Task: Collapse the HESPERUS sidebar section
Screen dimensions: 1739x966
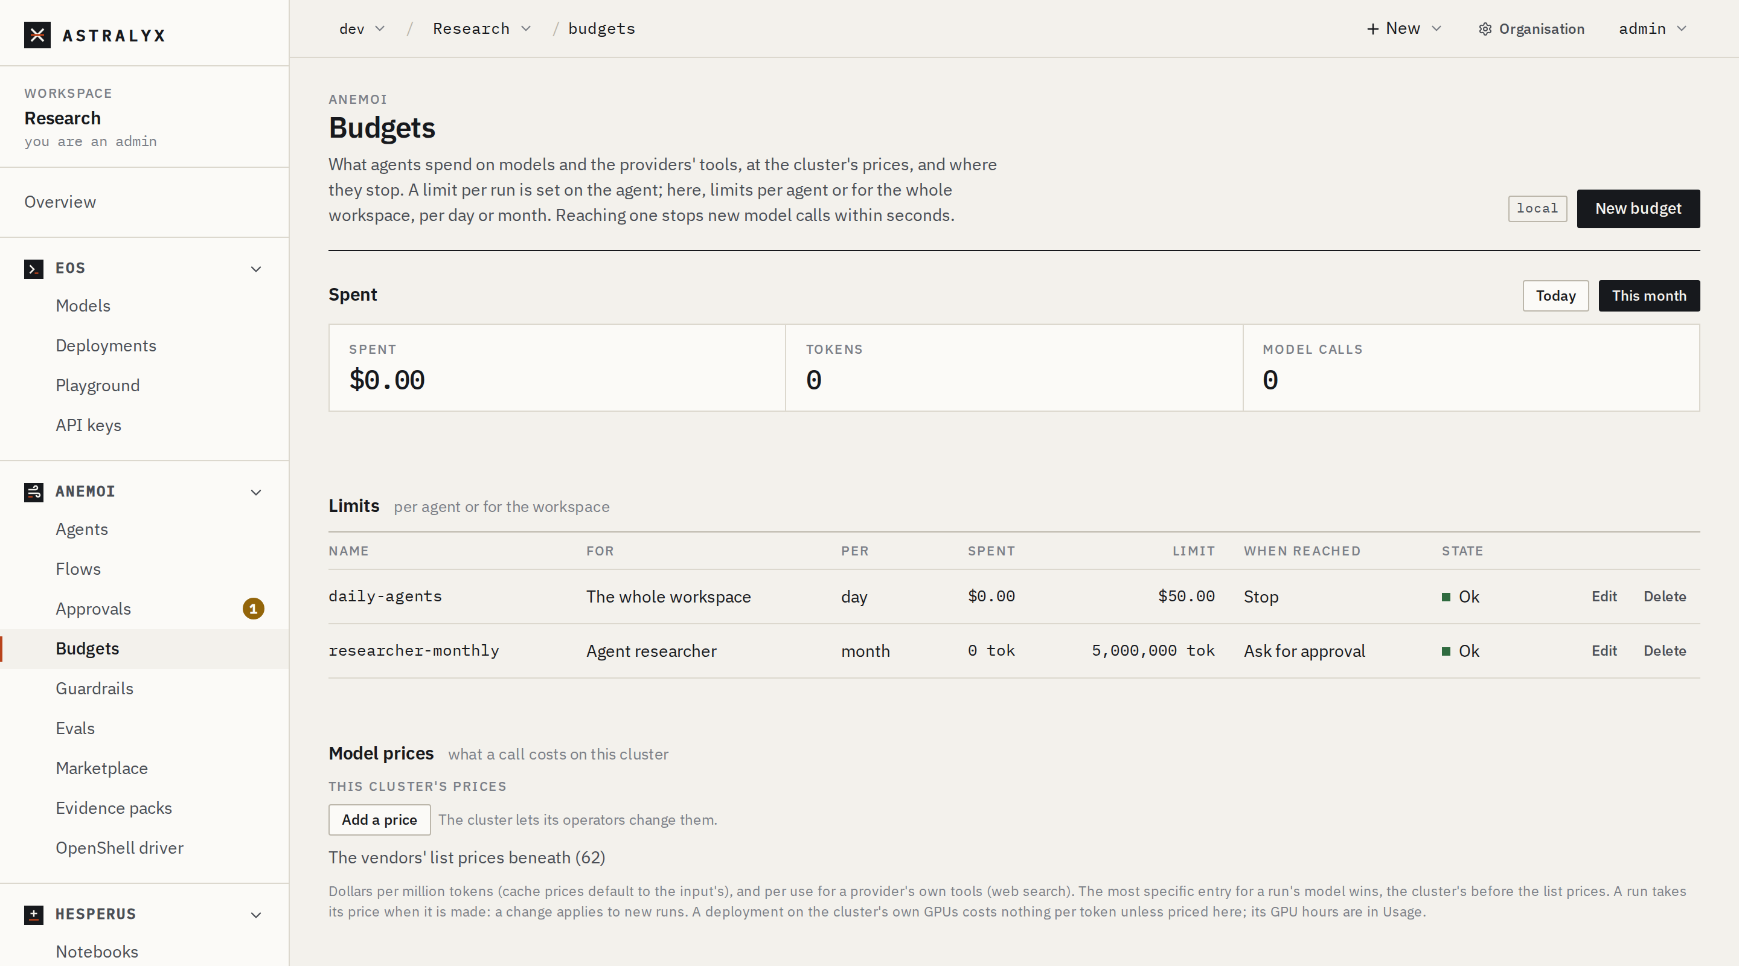Action: tap(256, 915)
